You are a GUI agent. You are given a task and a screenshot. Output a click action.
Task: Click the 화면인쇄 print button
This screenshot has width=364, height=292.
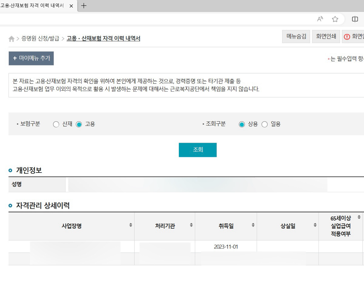point(326,37)
